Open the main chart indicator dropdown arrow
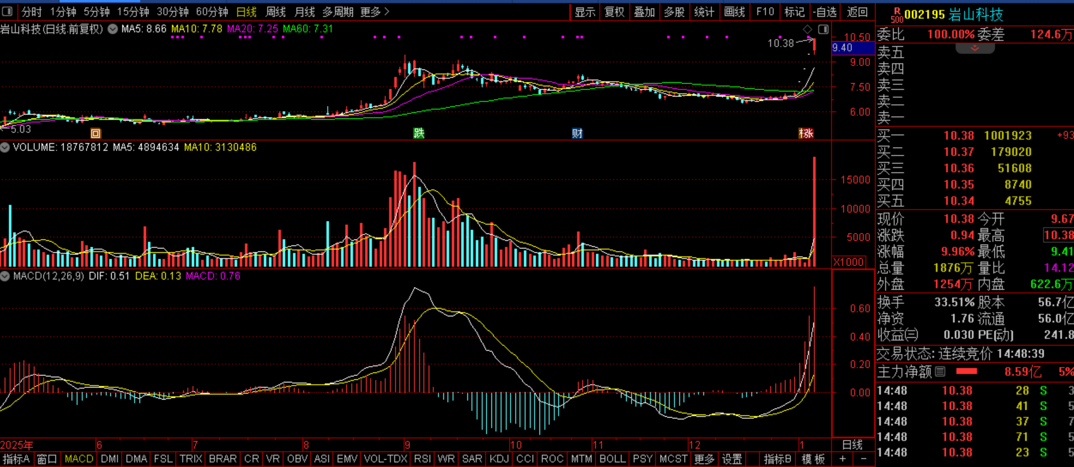This screenshot has width=1074, height=467. [113, 29]
